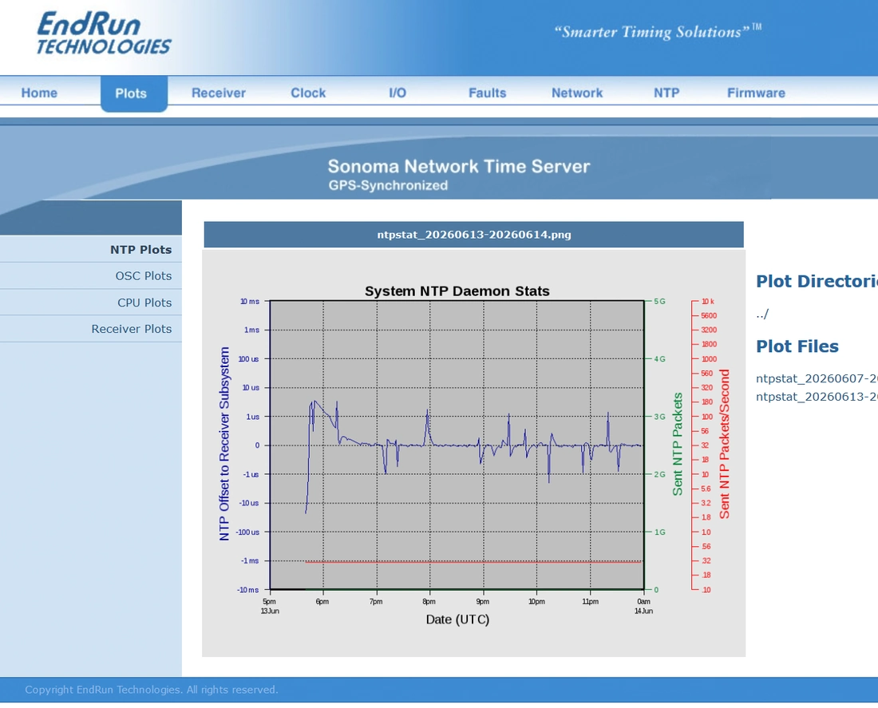Click the ntpstat_20260613-20260614.png title bar

[x=473, y=235]
